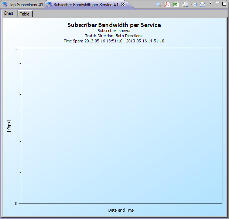Click the Subscriber: shewa subtitle
Image resolution: width=229 pixels, height=219 pixels.
point(114,31)
